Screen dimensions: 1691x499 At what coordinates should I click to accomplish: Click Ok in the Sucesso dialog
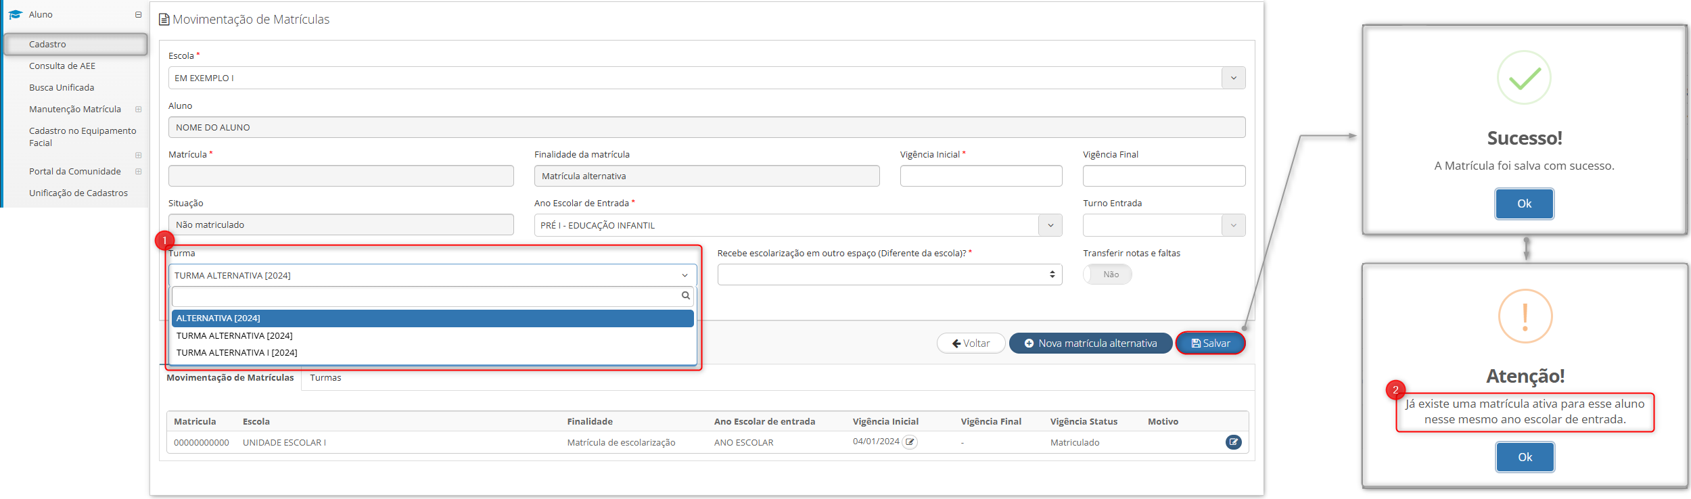[x=1524, y=204]
